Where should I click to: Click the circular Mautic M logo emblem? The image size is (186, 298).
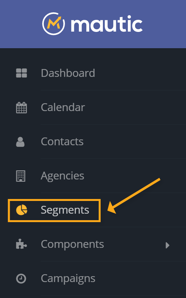tap(54, 24)
